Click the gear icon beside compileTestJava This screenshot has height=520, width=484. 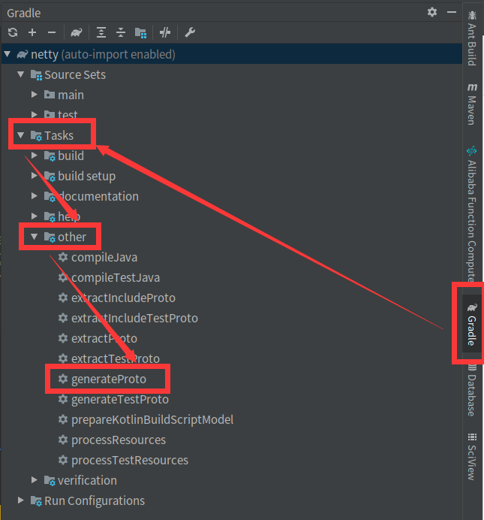click(x=63, y=277)
